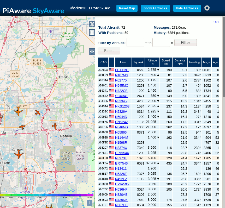The image size is (225, 208).
Task: Sort table by Altitude (ft) column
Action: pos(152,62)
